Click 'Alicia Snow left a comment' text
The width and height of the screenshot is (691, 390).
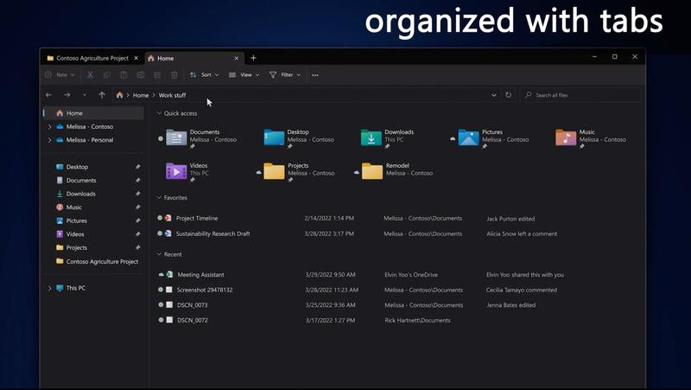[x=522, y=233]
